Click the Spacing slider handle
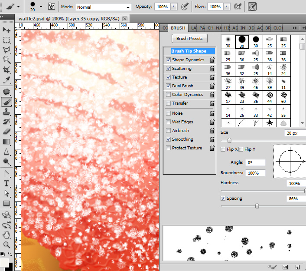This screenshot has height=271, width=306. pos(257,206)
